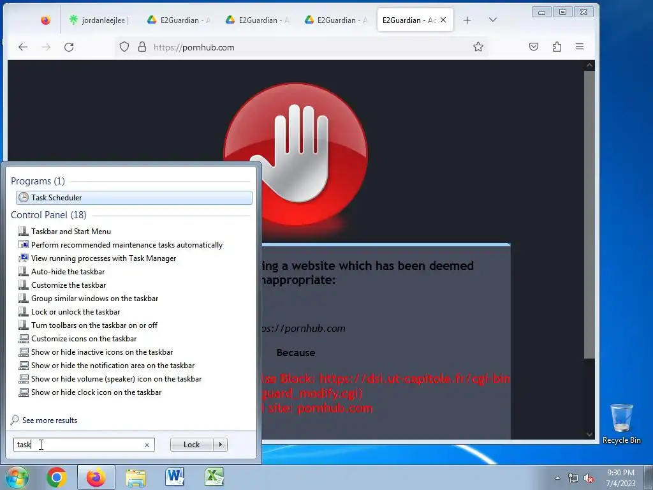Image resolution: width=653 pixels, height=490 pixels.
Task: Go back using the Firefox back arrow
Action: click(23, 47)
